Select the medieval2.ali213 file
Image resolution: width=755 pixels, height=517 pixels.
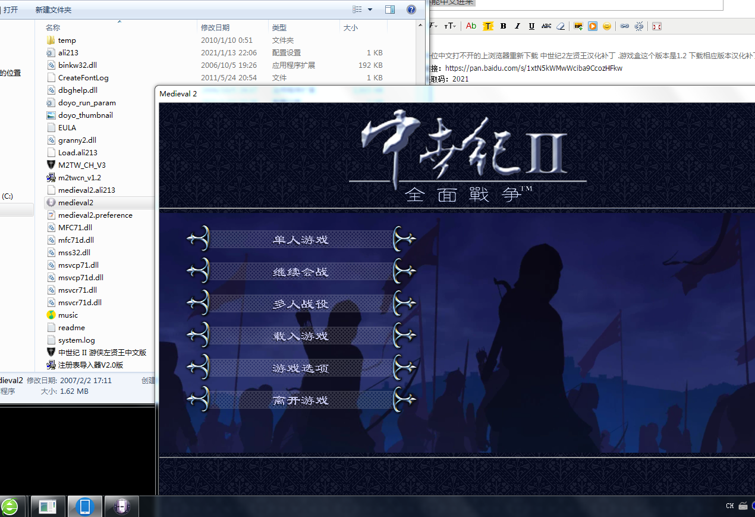pos(81,190)
